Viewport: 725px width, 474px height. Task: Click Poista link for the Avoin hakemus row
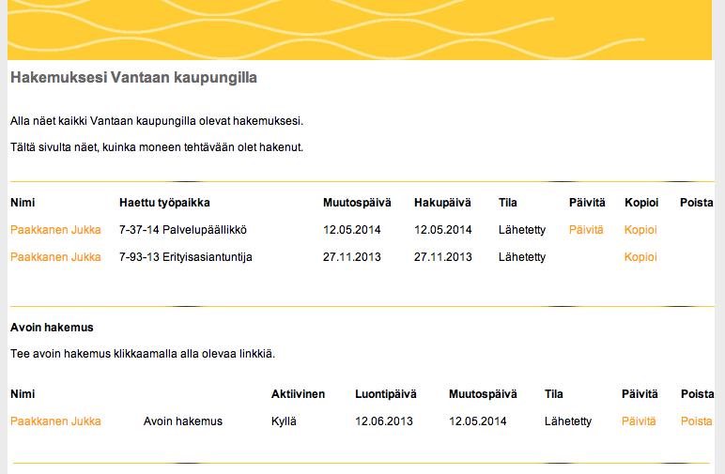[696, 421]
